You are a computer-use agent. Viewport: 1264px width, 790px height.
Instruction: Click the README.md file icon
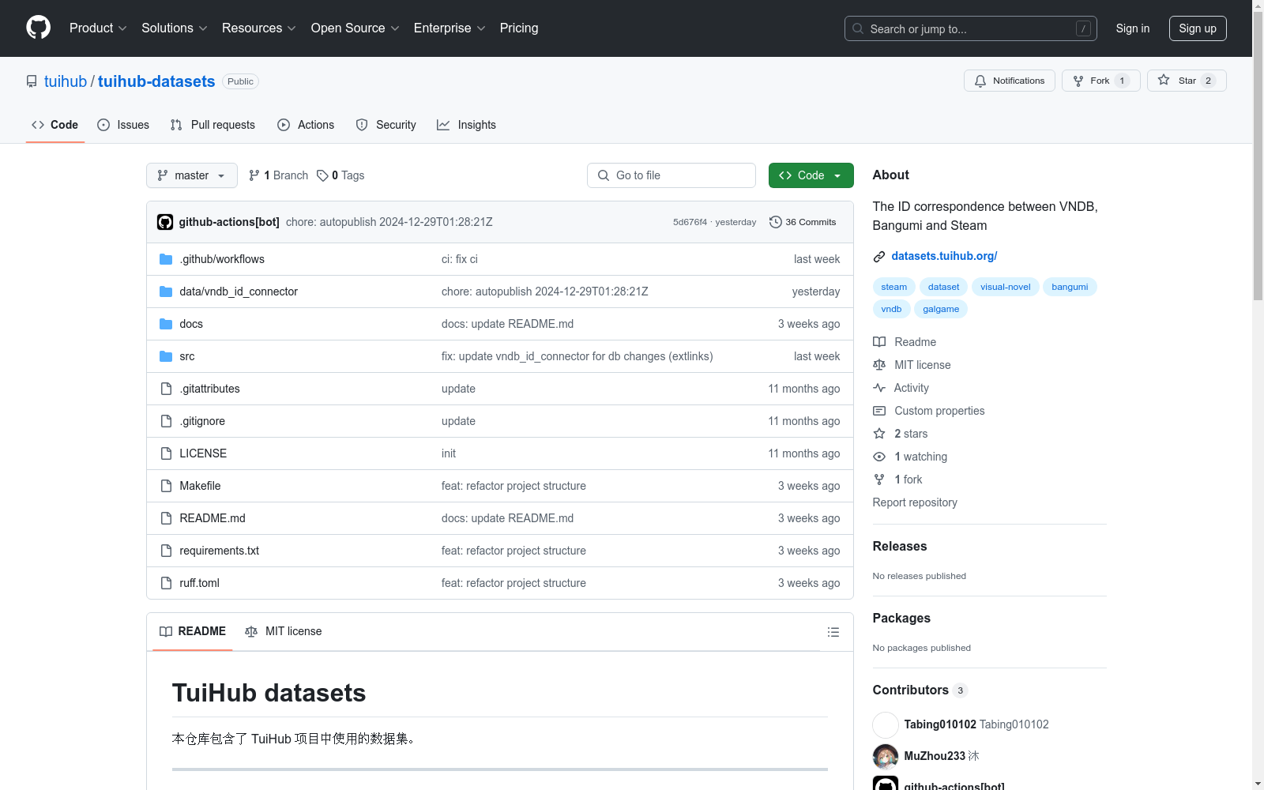[166, 518]
